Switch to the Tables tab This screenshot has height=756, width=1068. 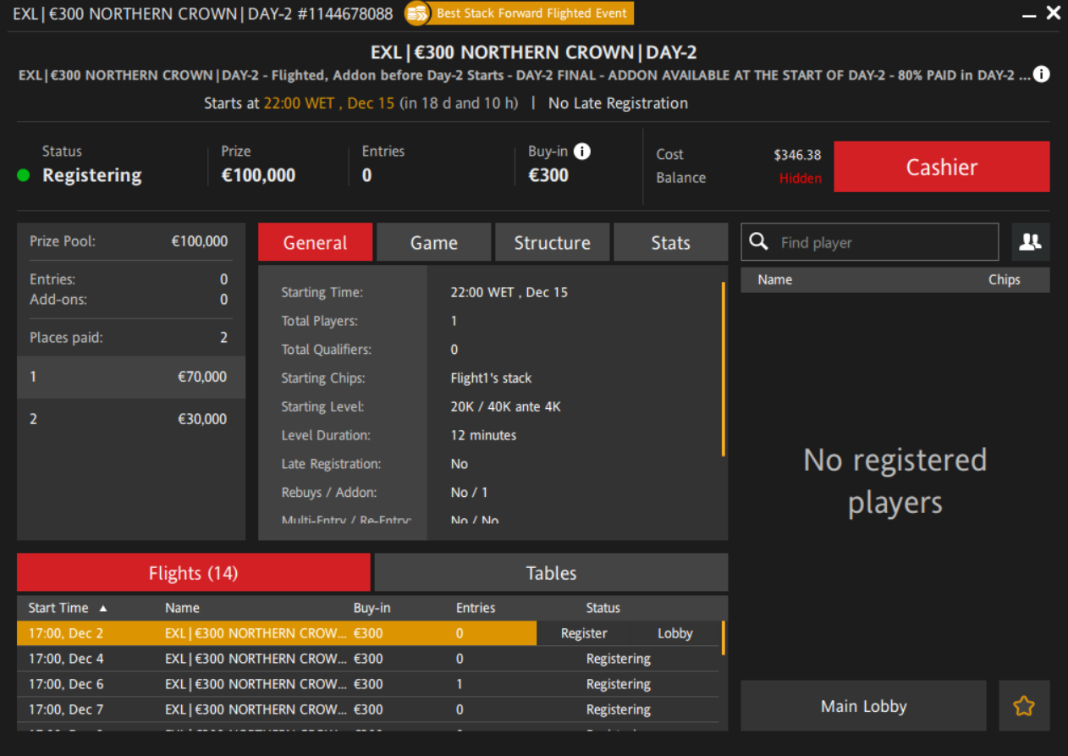coord(551,573)
